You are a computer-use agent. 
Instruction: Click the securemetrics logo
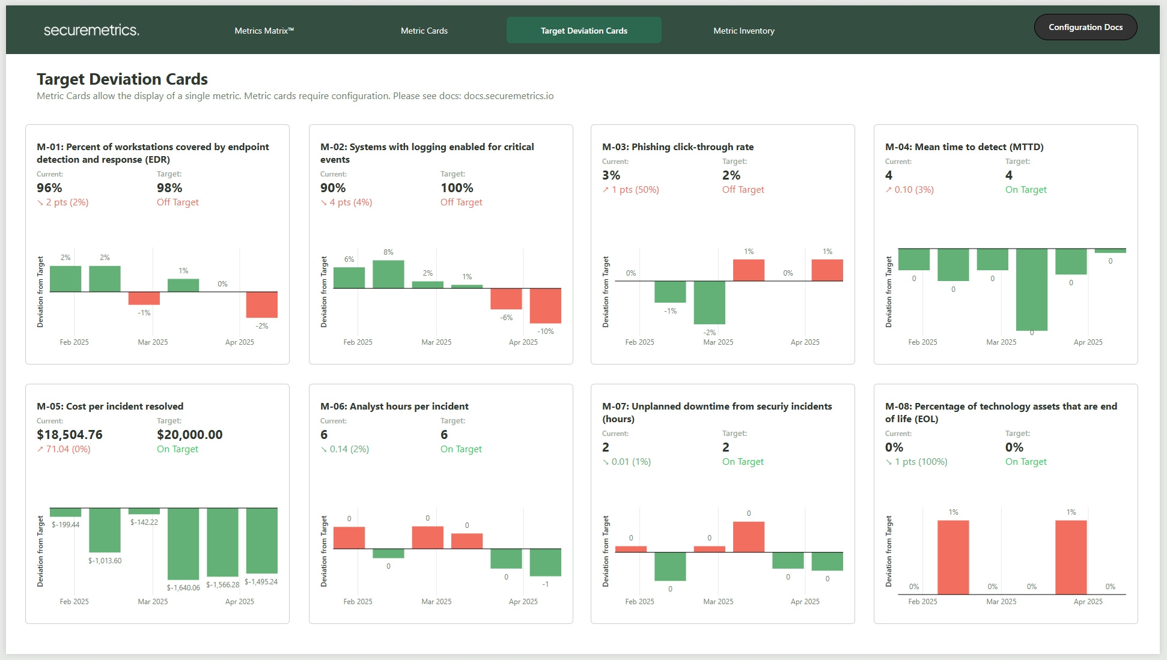click(91, 30)
